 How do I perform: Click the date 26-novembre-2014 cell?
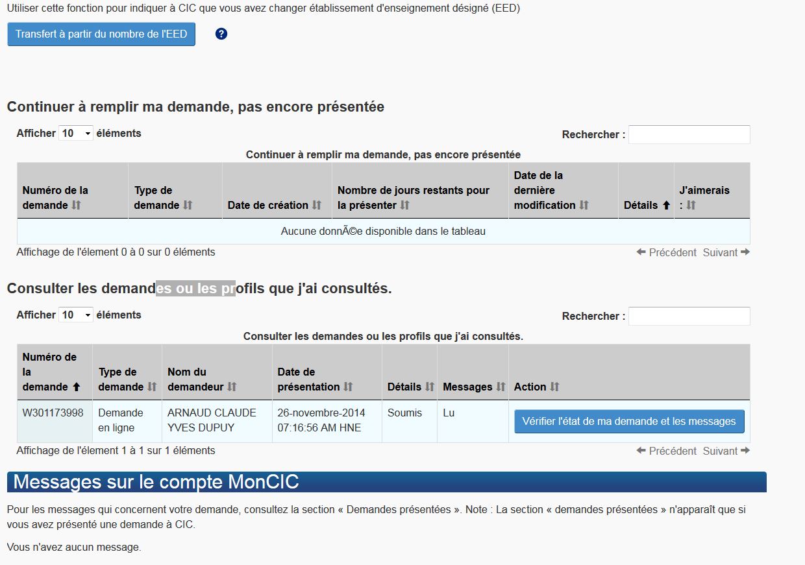click(x=327, y=422)
